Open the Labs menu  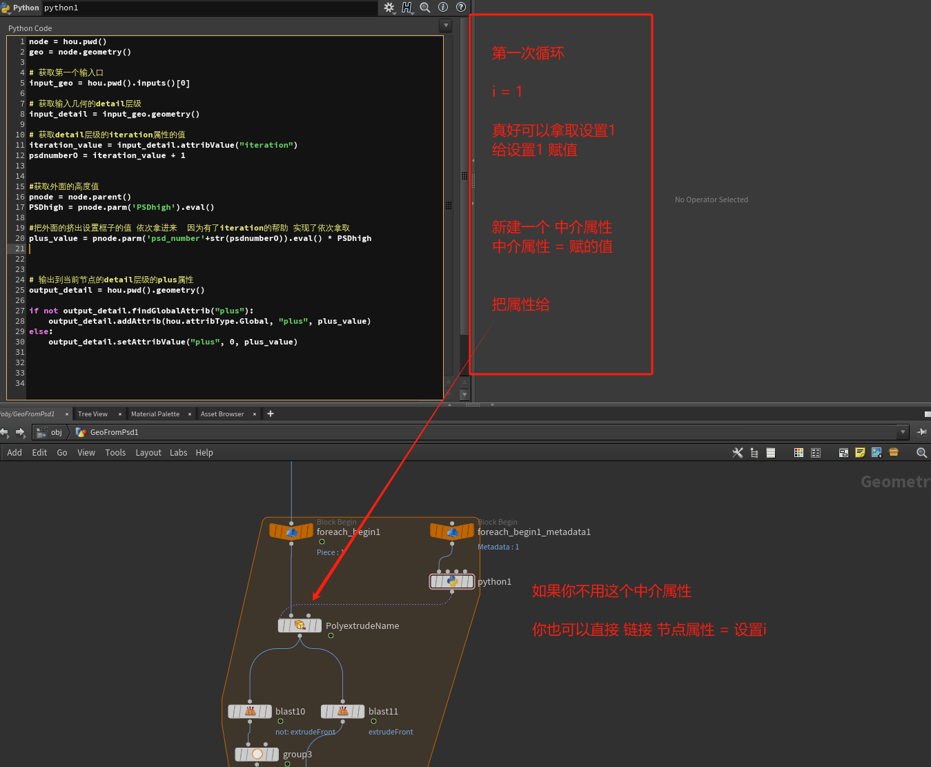pos(178,453)
